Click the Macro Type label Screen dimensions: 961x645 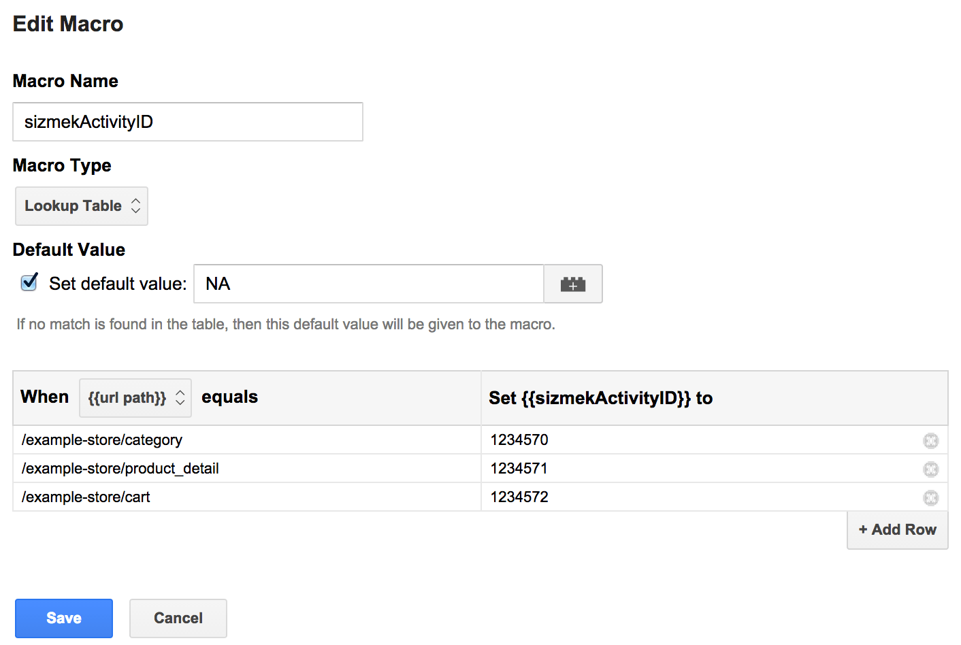[x=62, y=165]
